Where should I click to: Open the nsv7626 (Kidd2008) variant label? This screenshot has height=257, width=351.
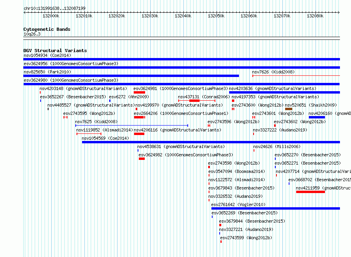click(x=273, y=72)
